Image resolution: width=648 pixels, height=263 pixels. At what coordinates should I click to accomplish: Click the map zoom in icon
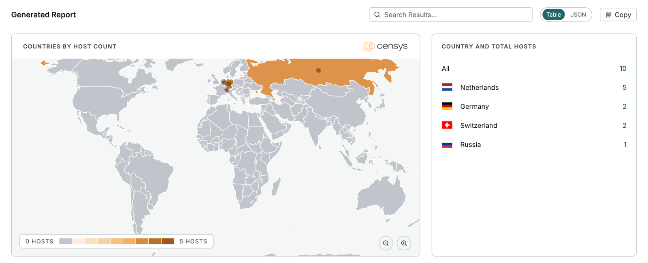(404, 243)
